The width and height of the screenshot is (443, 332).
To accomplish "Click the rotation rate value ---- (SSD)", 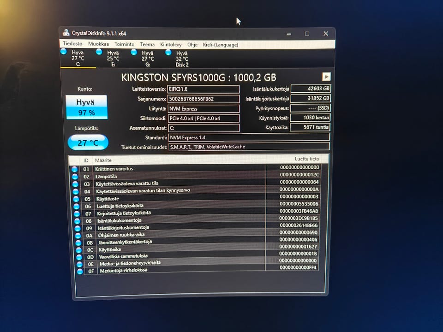I will [310, 108].
